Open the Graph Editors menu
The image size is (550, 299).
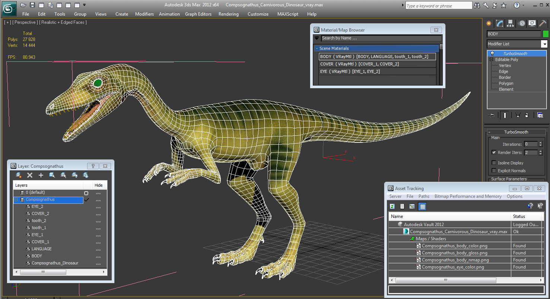pos(198,14)
